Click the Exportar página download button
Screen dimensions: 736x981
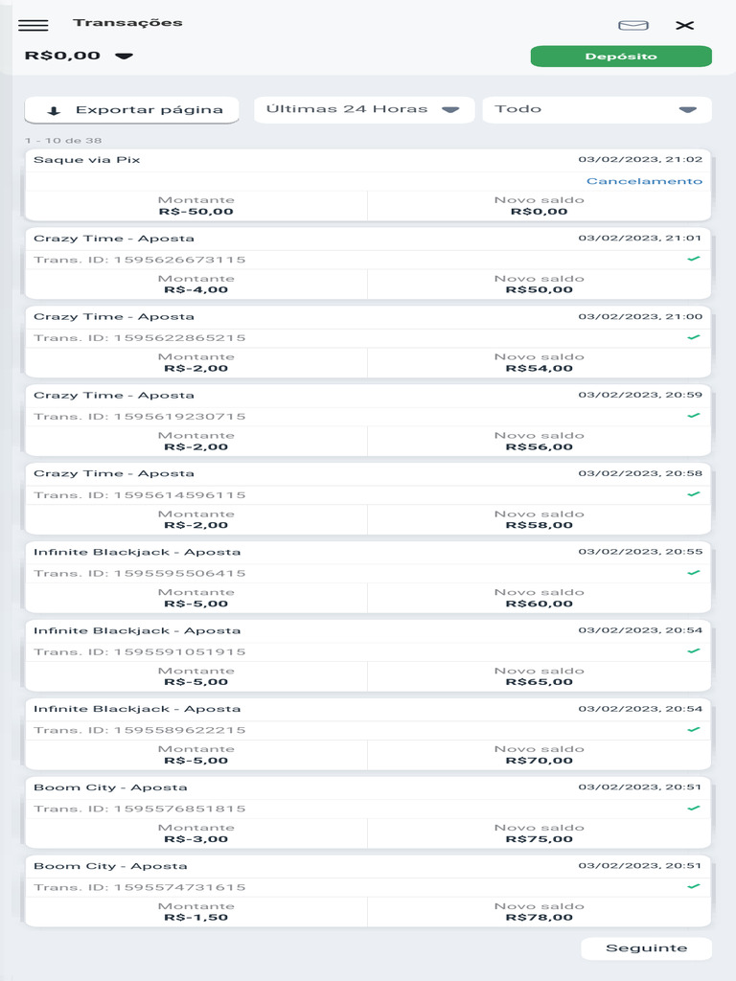point(132,110)
